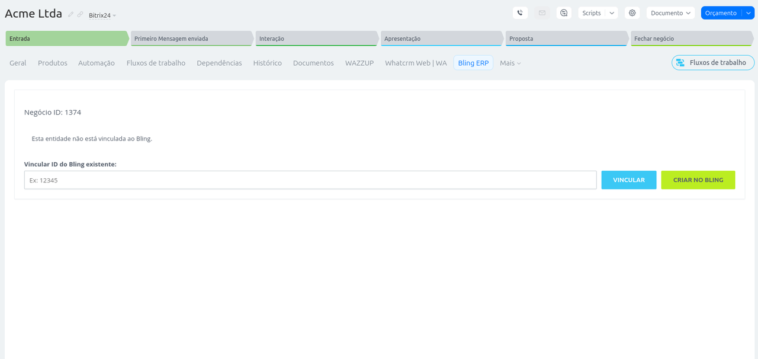Move deal to Fechar negócio stage
This screenshot has width=758, height=359.
click(690, 39)
